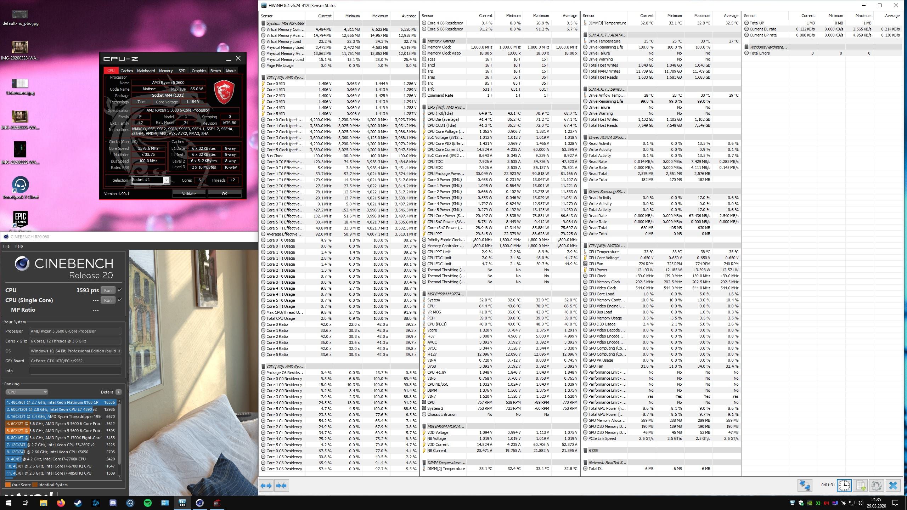This screenshot has height=510, width=907.
Task: Switch to CPU-Z taskbar button
Action: click(x=217, y=503)
